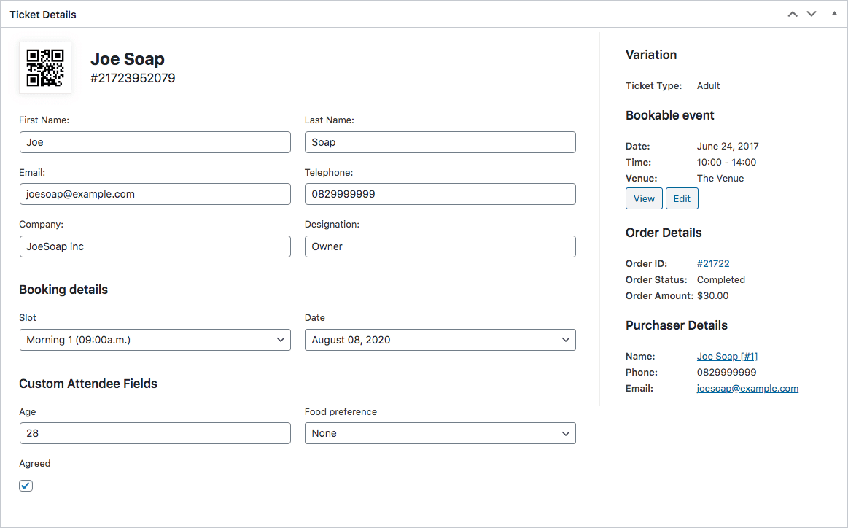Viewport: 848px width, 528px height.
Task: Select the Company field showing JoeSoap inc
Action: coord(155,246)
